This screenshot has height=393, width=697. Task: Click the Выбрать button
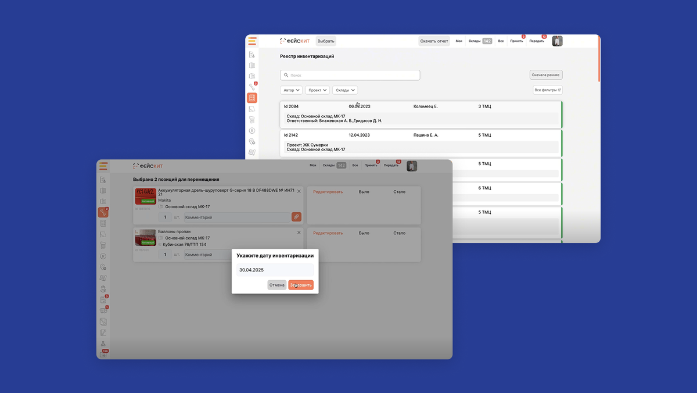click(x=326, y=41)
